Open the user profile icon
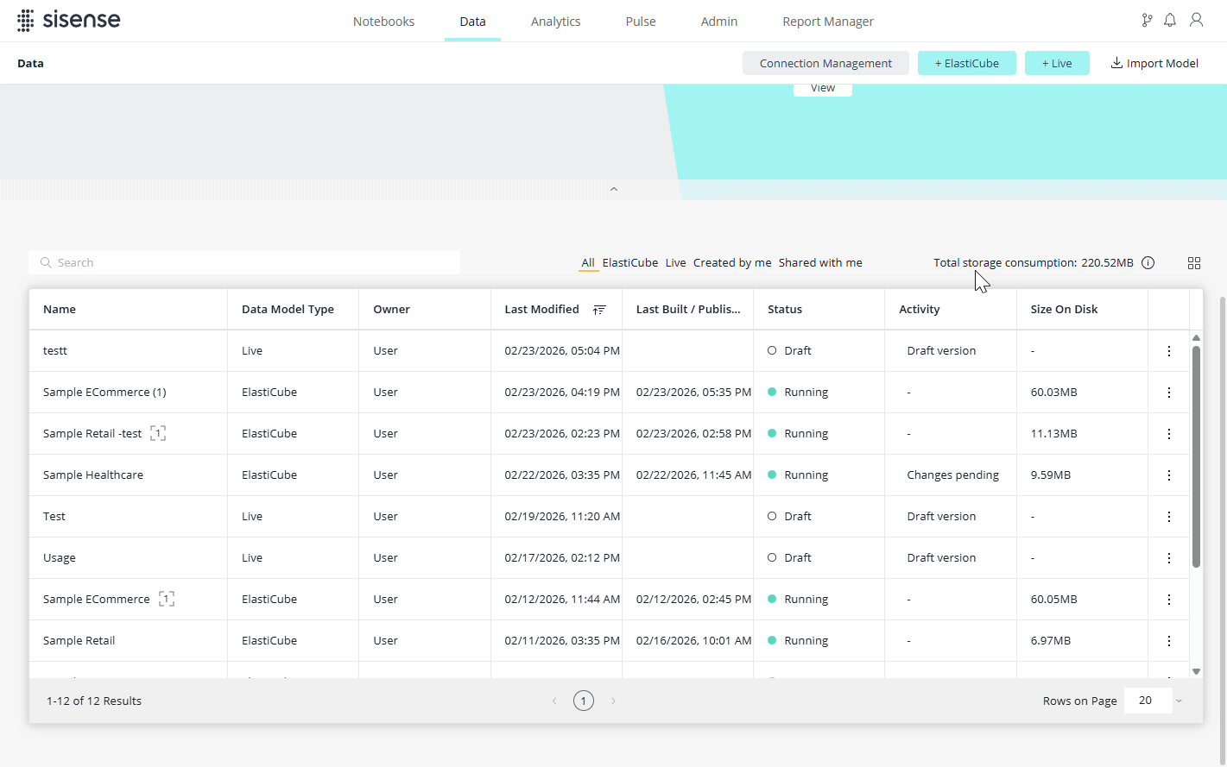The image size is (1227, 767). pyautogui.click(x=1196, y=21)
